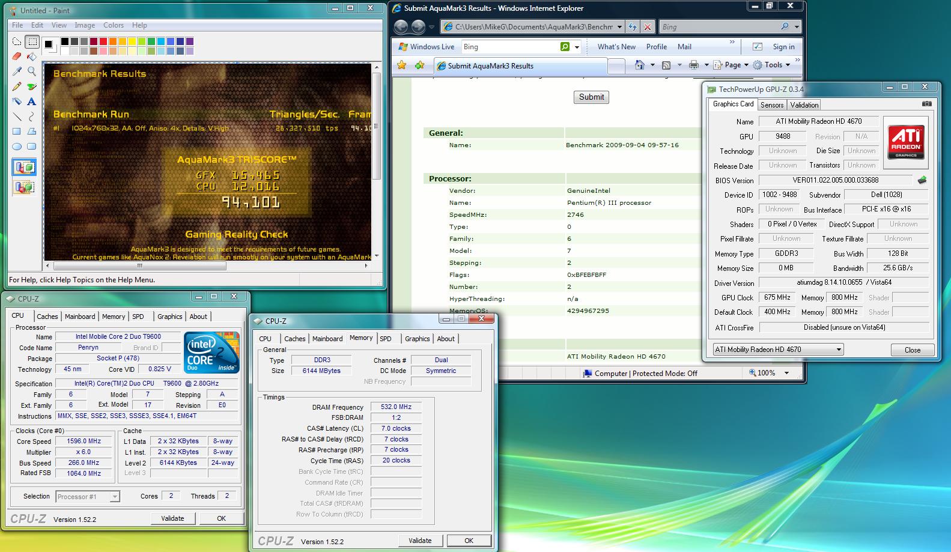This screenshot has height=552, width=951.
Task: Open the 100% zoom level dropdown
Action: [x=786, y=373]
